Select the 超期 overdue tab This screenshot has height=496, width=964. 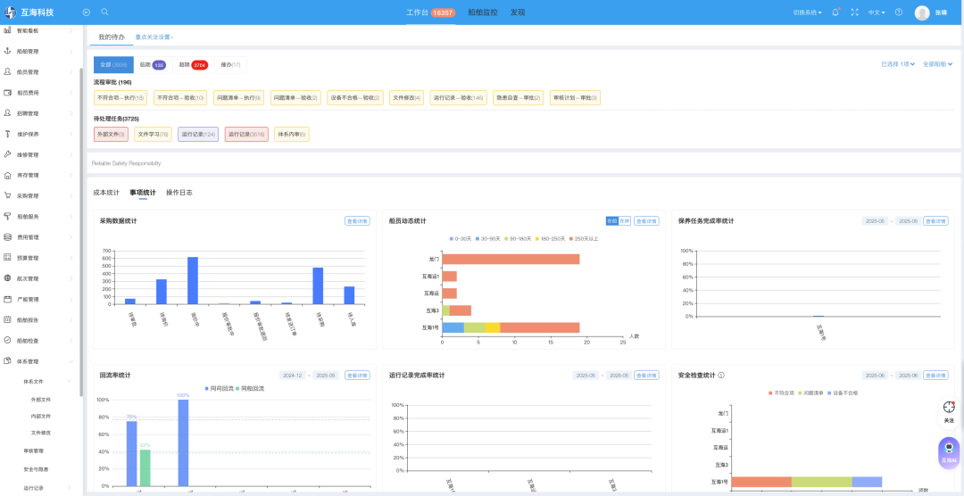[192, 64]
